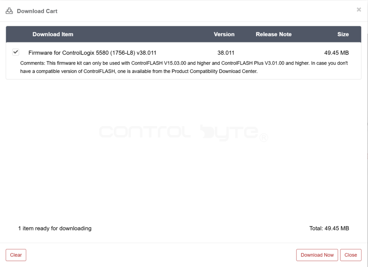Click the 49.45 MB item size
Image resolution: width=368 pixels, height=267 pixels.
[x=336, y=53]
